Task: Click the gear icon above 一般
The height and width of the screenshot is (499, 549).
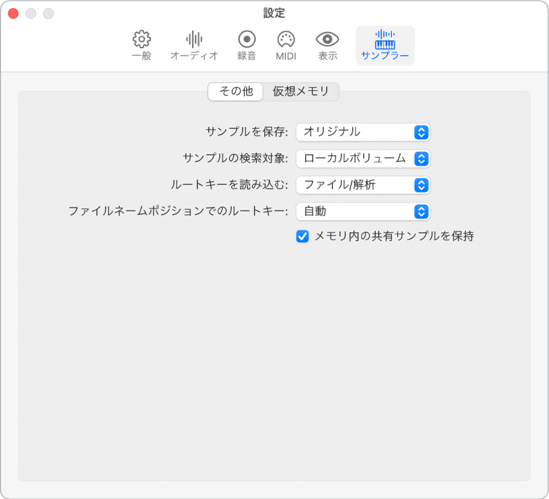Action: click(140, 40)
